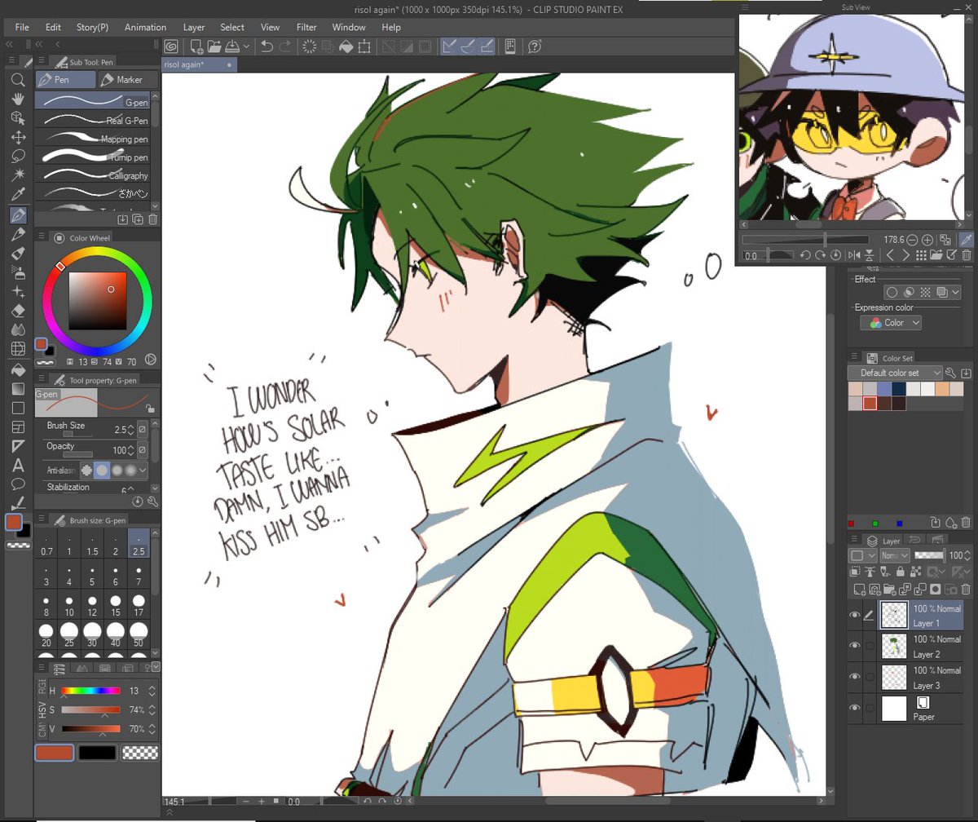Image resolution: width=978 pixels, height=822 pixels.
Task: Select the Eyedropper tool in the toolbar
Action: pos(18,194)
